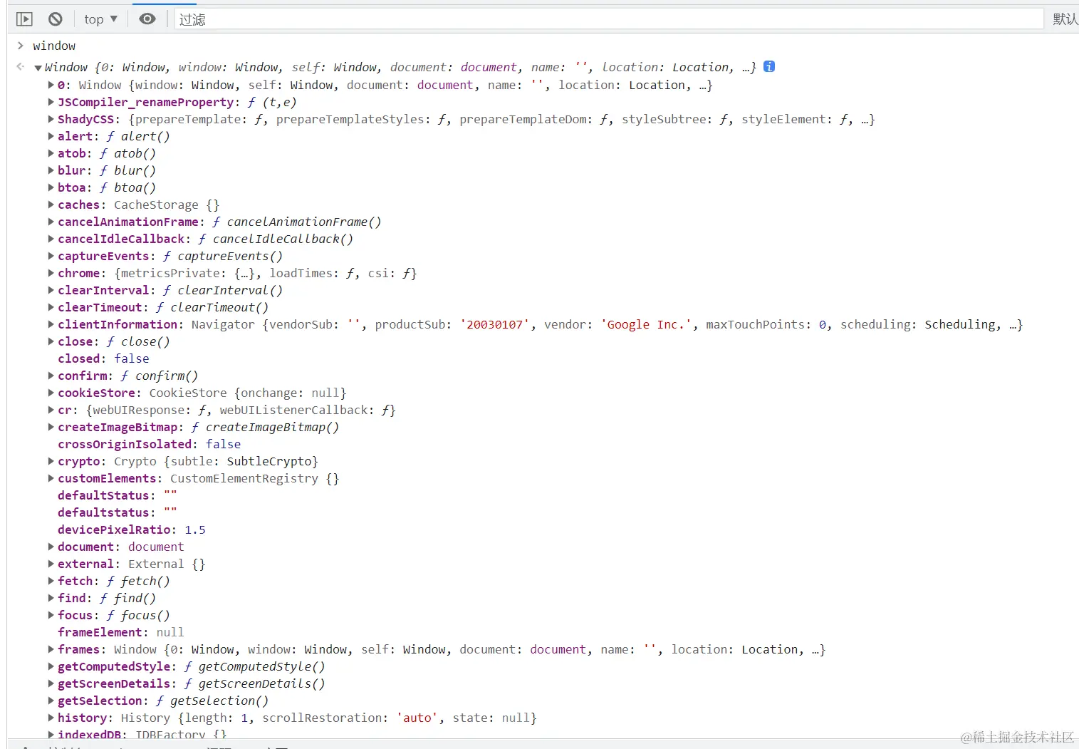Viewport: 1079px width, 749px height.
Task: Select the lowercase defaultstatus property
Action: click(x=103, y=512)
